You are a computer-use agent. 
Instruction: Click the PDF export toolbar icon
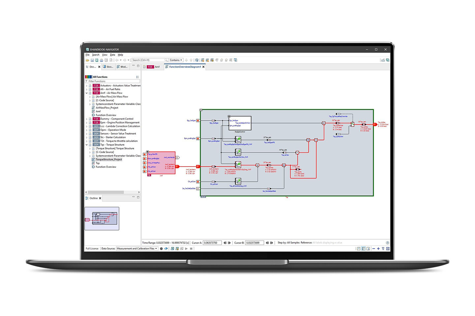tap(111, 60)
